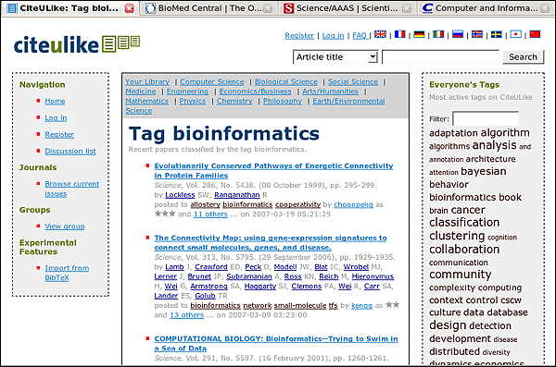Open Social Science category
Image resolution: width=556 pixels, height=367 pixels.
[353, 81]
